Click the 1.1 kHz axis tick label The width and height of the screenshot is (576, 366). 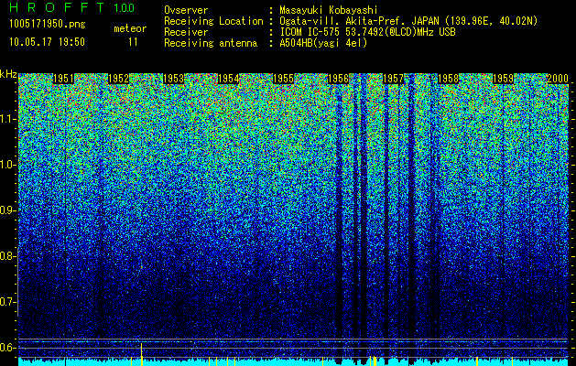(x=8, y=119)
